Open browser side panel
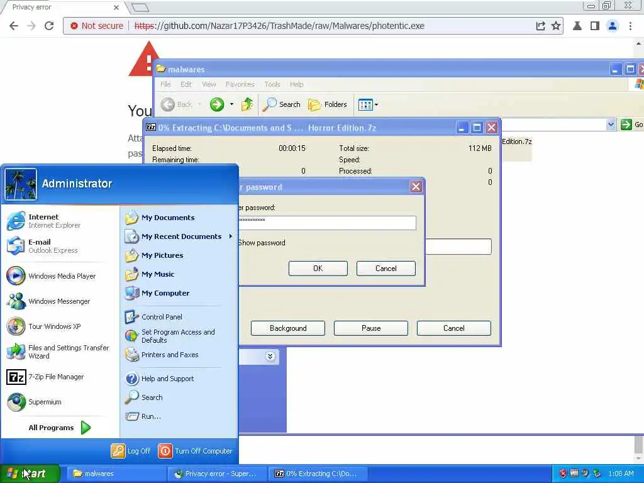Viewport: 644px width, 483px height. pyautogui.click(x=595, y=25)
